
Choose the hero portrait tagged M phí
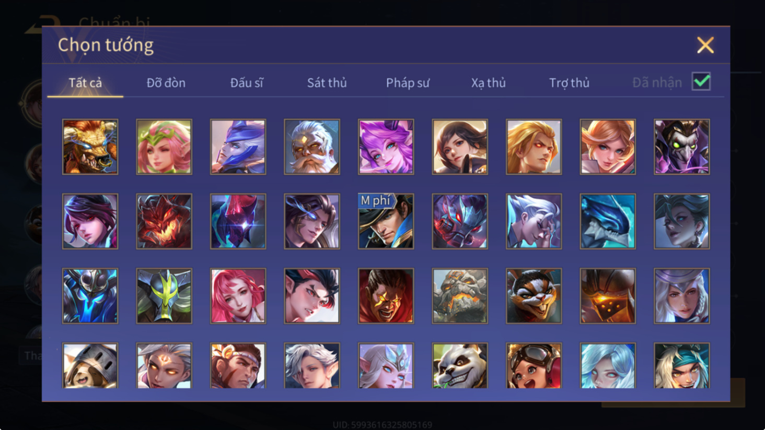(x=386, y=221)
